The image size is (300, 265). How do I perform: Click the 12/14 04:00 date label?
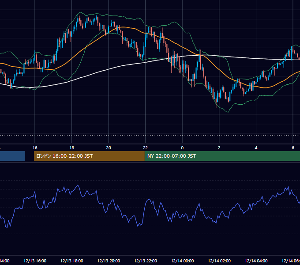coord(256,261)
